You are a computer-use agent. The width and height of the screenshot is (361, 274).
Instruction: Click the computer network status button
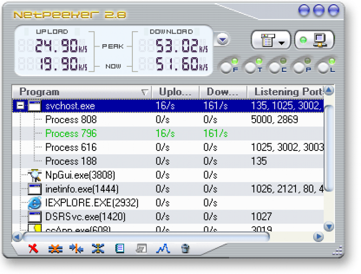tap(314, 40)
